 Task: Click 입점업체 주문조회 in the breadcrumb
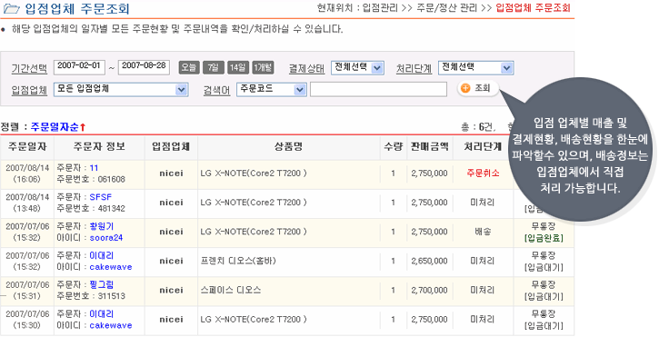pyautogui.click(x=533, y=7)
